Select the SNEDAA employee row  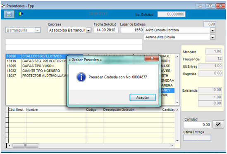[x=167, y=81]
